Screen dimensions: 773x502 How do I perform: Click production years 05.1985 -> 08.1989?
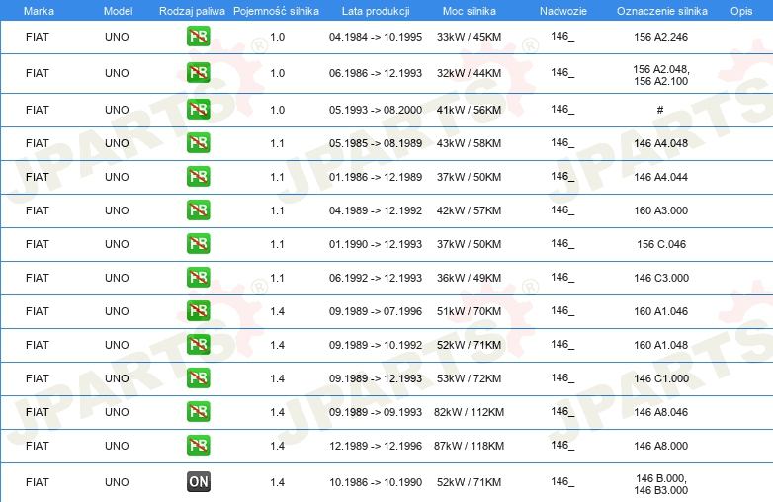point(376,143)
